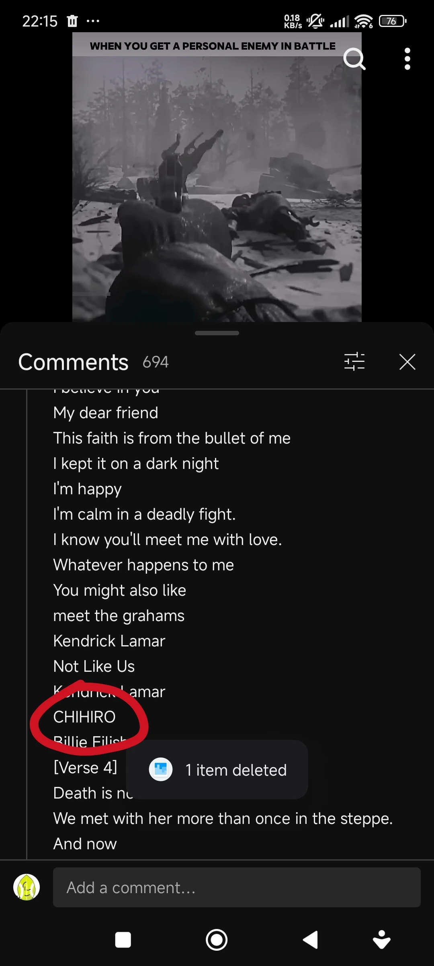Viewport: 434px width, 966px height.
Task: Open the comment sort filter icon
Action: (354, 361)
